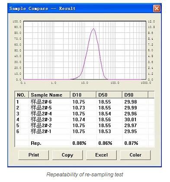Click repeatability value 0.06%
The height and width of the screenshot is (182, 170).
point(105,143)
